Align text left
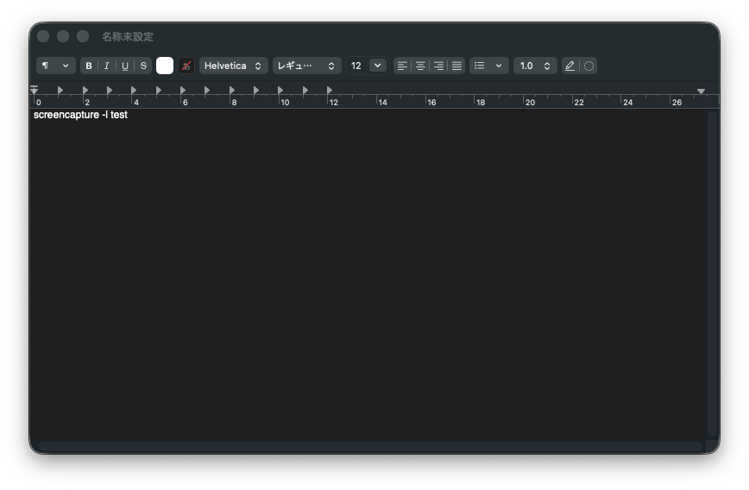The height and width of the screenshot is (490, 749). (x=402, y=66)
